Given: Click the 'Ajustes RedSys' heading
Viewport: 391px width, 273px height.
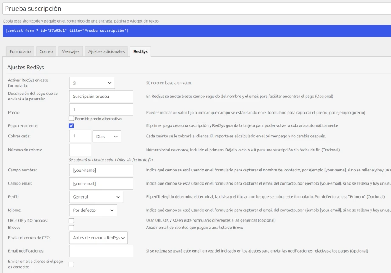Looking at the screenshot, I should point(25,67).
